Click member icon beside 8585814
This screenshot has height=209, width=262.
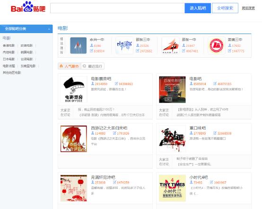coord(191,84)
